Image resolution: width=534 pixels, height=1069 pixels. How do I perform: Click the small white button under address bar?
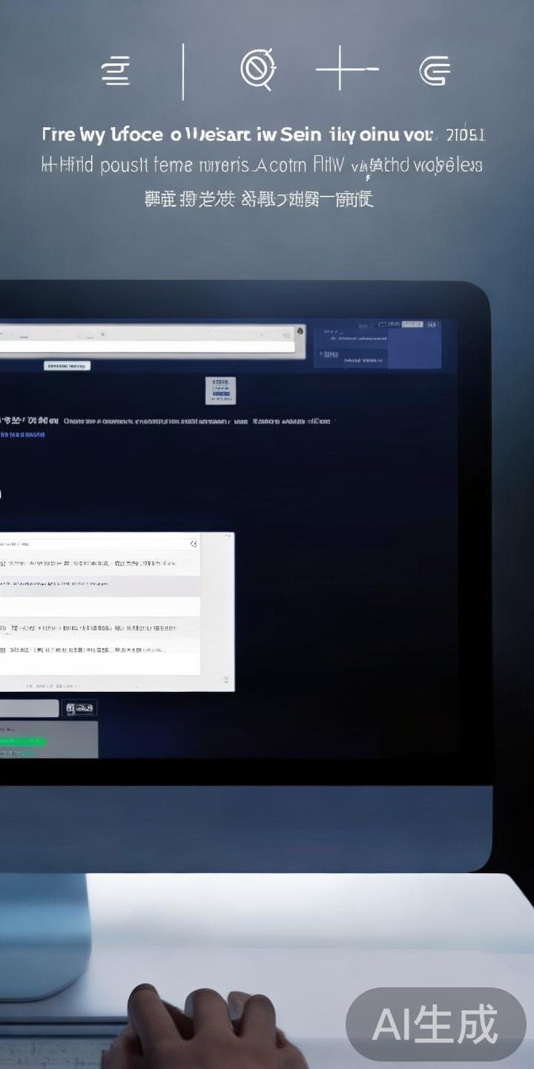[x=67, y=366]
